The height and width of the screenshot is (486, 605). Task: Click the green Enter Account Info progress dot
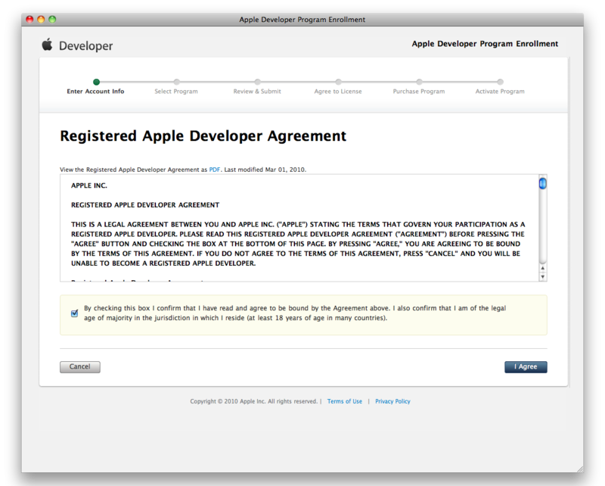coord(97,82)
